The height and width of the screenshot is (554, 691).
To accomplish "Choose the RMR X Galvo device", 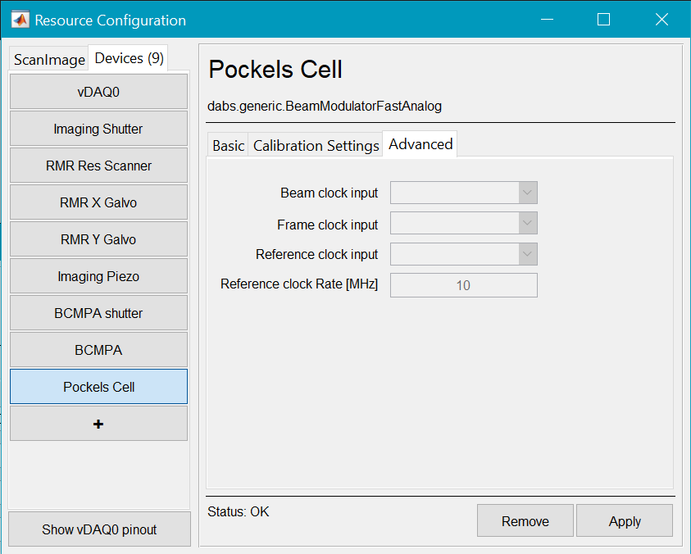I will coord(98,202).
